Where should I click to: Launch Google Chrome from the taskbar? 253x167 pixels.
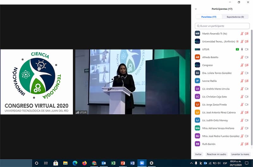(x=94, y=163)
